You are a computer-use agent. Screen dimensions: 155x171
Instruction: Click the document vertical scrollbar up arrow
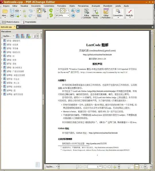pos(152,31)
